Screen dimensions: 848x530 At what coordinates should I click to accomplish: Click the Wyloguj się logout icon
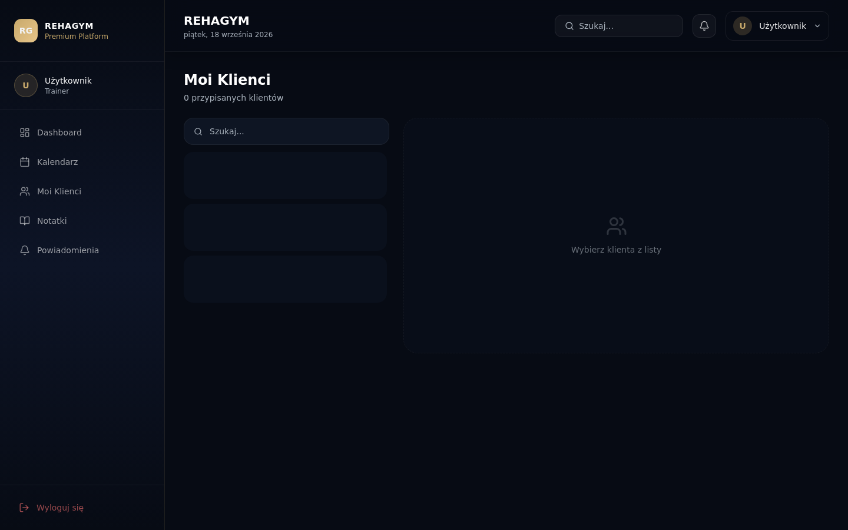point(24,508)
